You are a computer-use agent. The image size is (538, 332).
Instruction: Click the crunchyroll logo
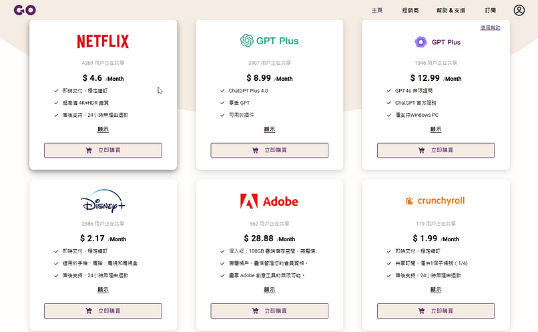point(435,201)
